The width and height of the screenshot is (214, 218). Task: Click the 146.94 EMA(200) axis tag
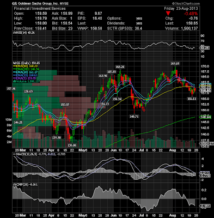tap(205, 117)
